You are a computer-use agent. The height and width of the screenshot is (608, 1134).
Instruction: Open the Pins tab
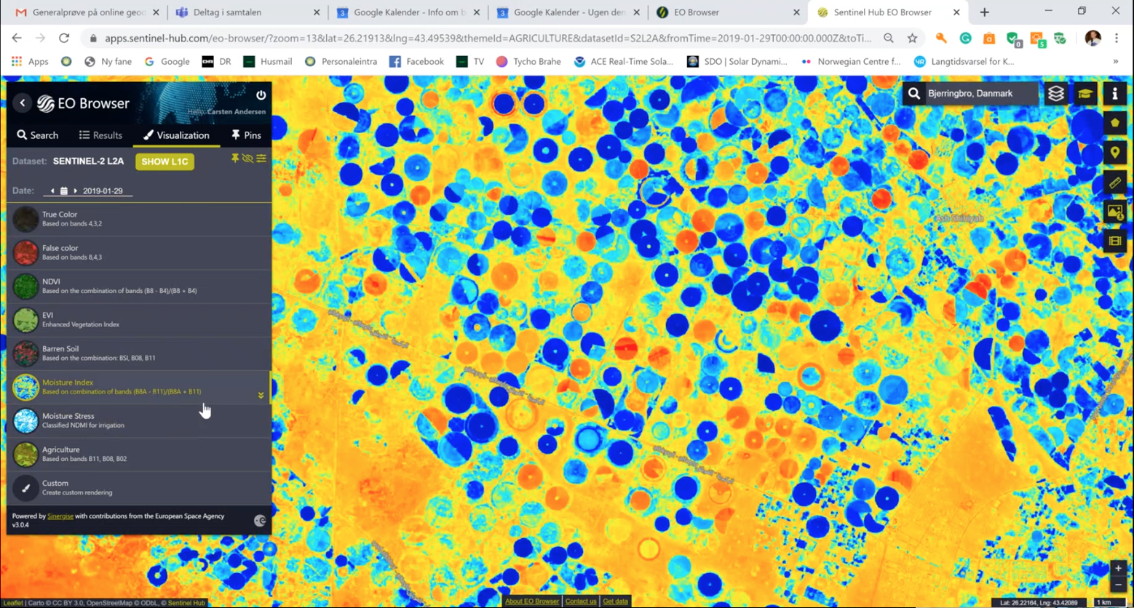click(x=246, y=135)
